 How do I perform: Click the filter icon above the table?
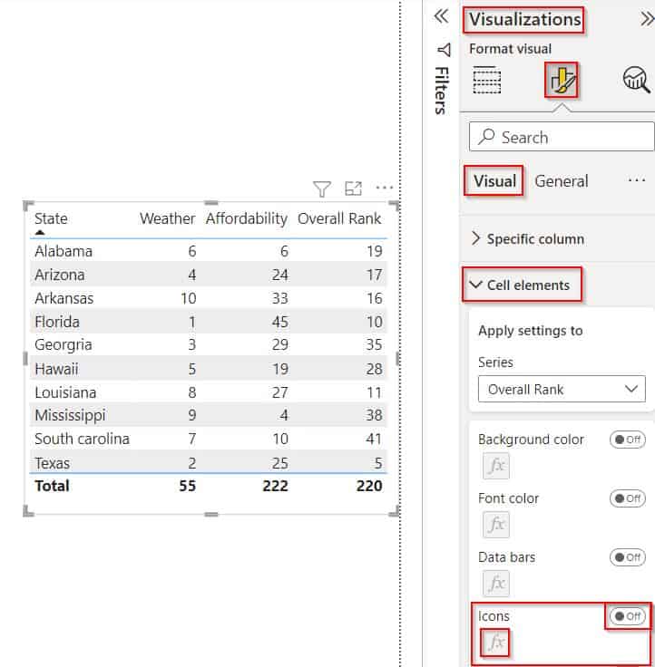tap(322, 188)
